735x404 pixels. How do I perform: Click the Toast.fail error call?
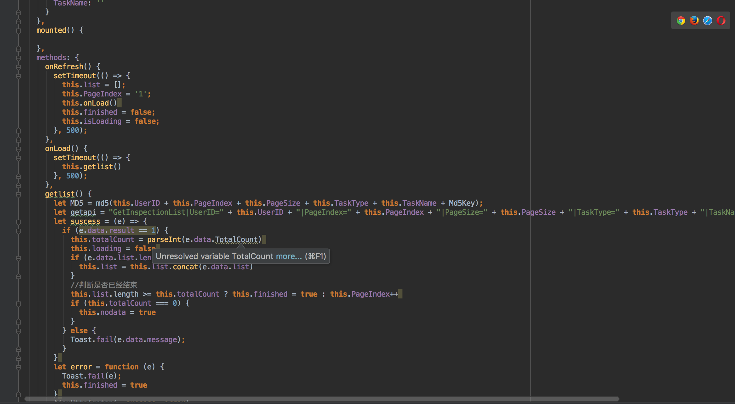pyautogui.click(x=91, y=376)
